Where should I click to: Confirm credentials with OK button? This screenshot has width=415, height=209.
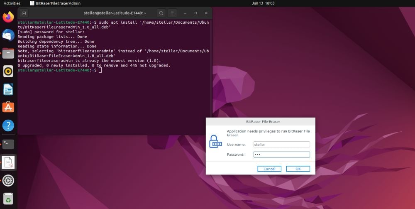tap(298, 169)
